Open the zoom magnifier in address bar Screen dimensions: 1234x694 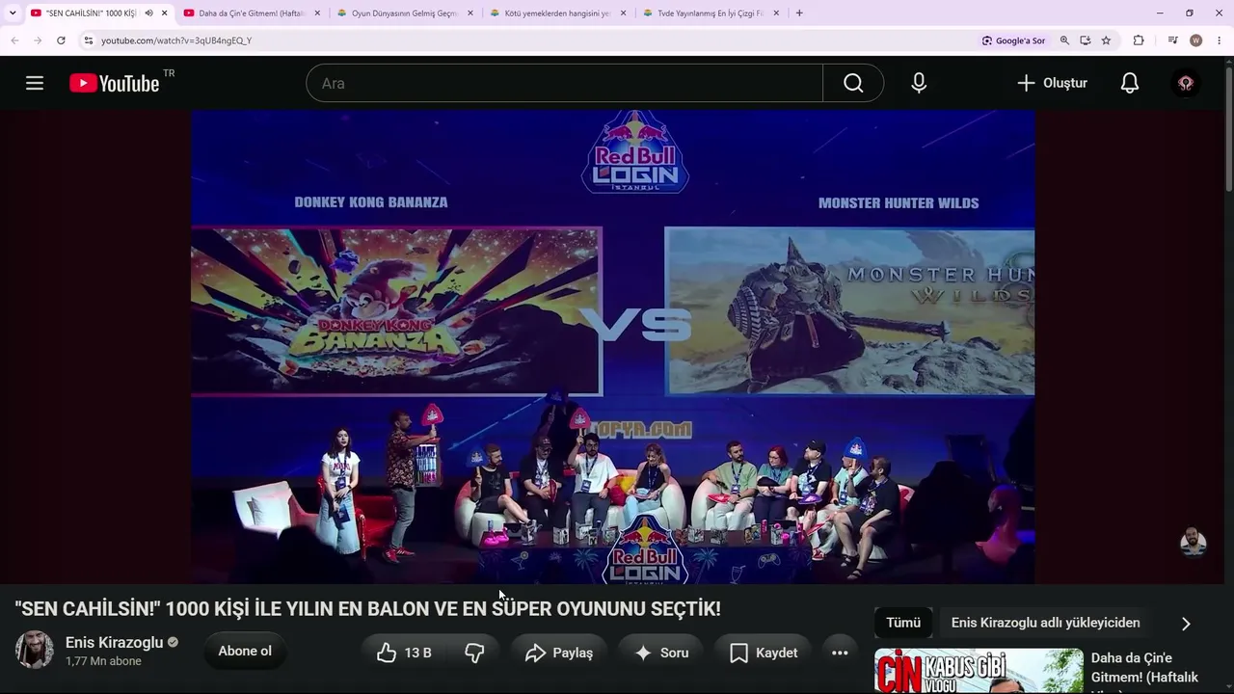click(x=1064, y=40)
